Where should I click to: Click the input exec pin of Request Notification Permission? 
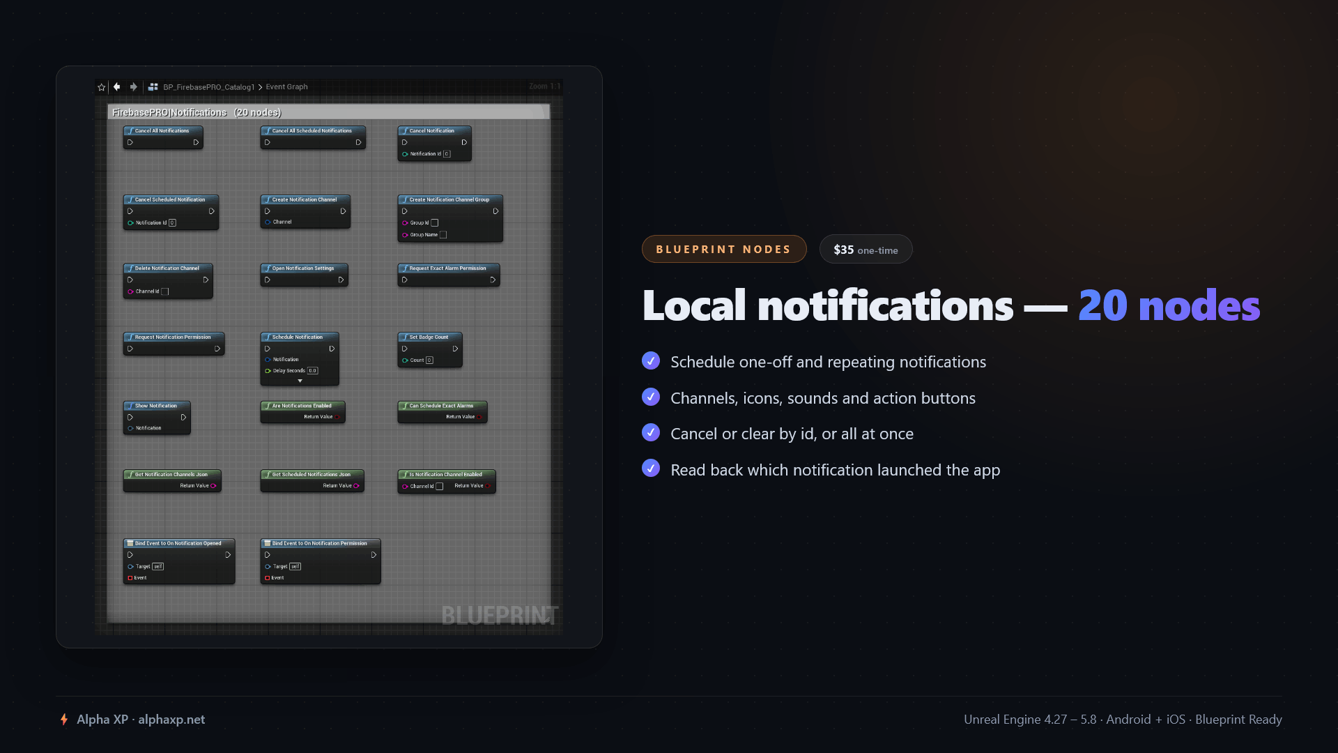click(130, 349)
